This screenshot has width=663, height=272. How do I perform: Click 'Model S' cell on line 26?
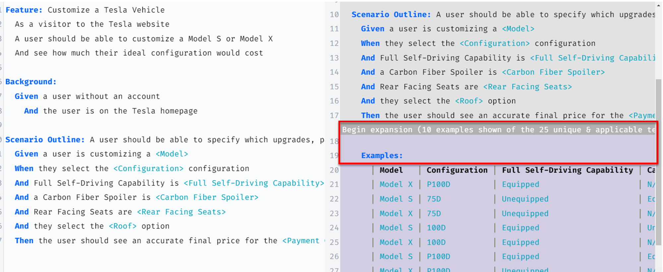pos(396,256)
